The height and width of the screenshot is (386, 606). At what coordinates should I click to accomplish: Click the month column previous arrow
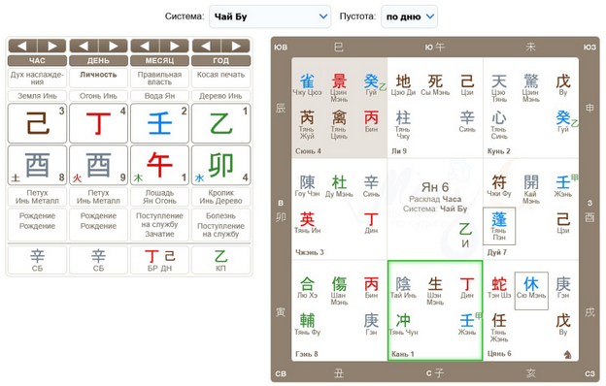pos(145,46)
